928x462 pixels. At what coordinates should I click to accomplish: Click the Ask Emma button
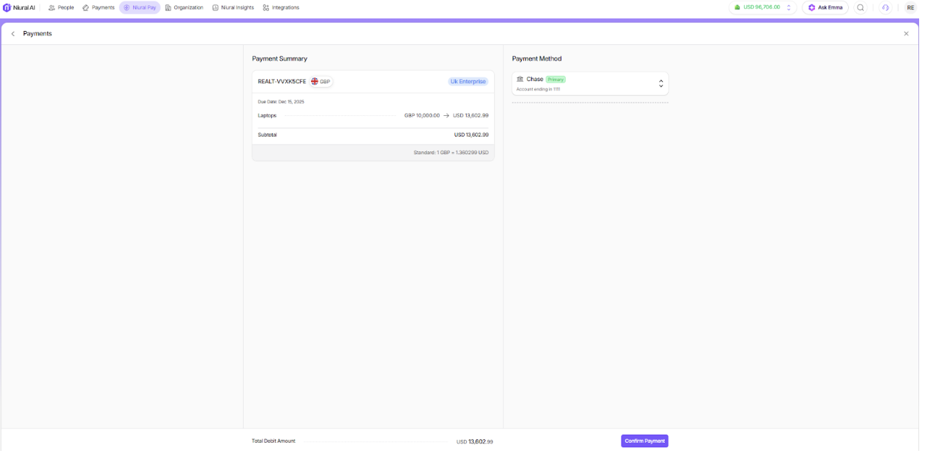(x=825, y=7)
